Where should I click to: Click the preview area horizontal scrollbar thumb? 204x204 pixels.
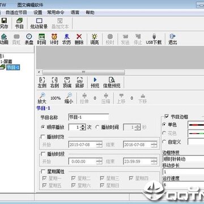[83, 72]
